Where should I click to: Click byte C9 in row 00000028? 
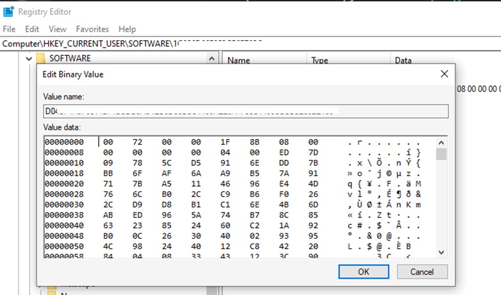[225, 194]
